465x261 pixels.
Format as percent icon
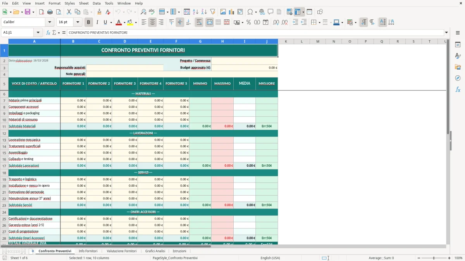(x=249, y=22)
